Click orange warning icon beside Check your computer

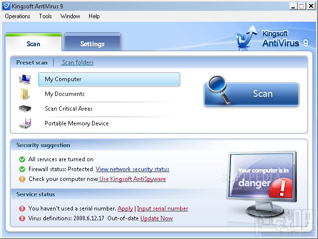click(x=22, y=179)
